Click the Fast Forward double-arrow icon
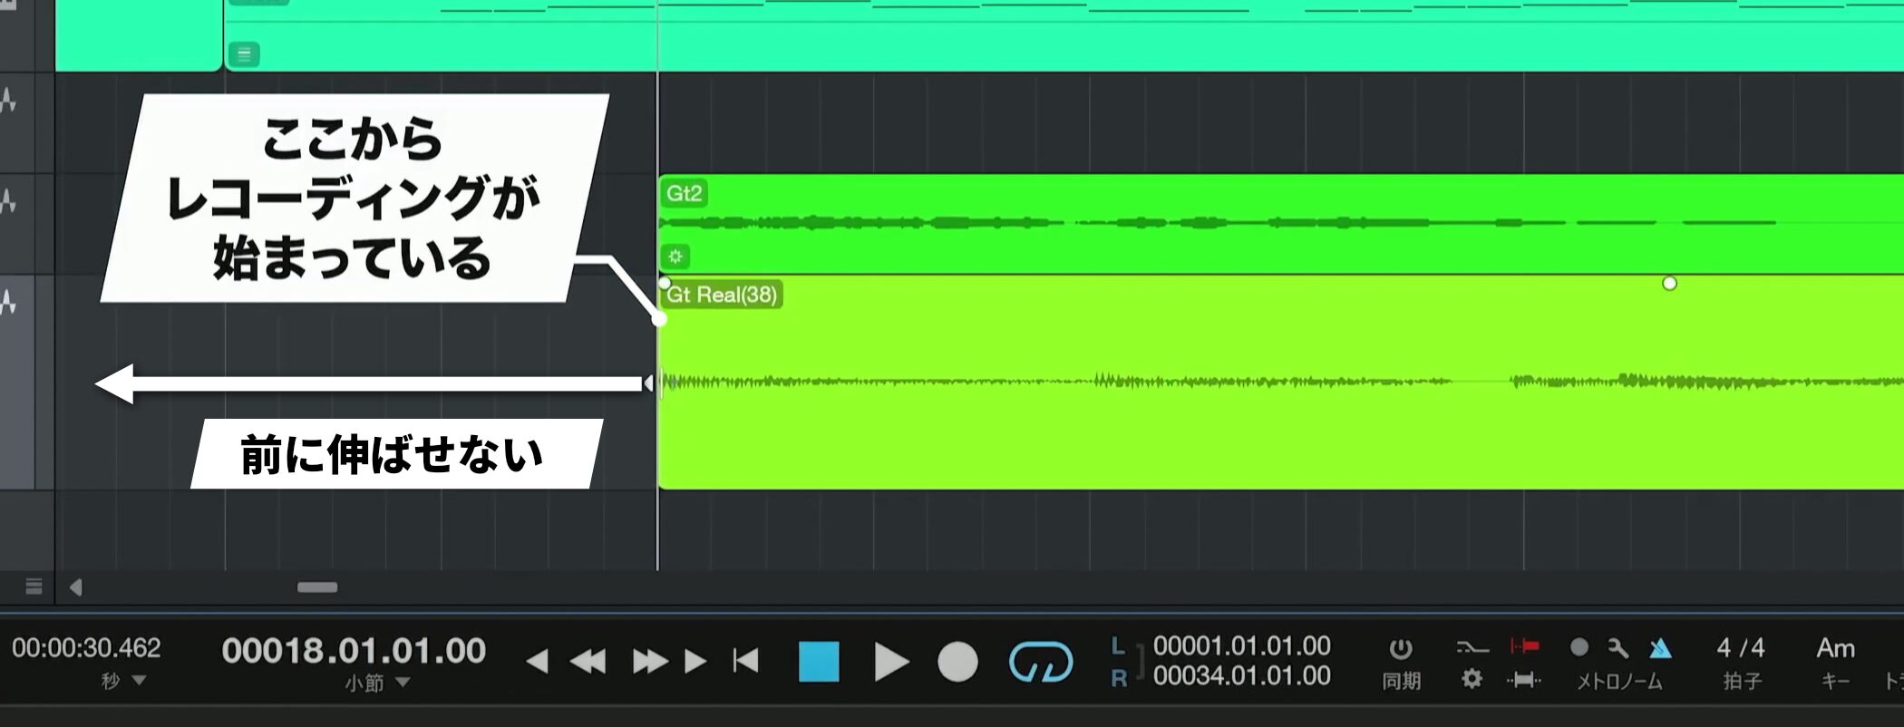Screen dimensions: 1904x727 pyautogui.click(x=649, y=662)
